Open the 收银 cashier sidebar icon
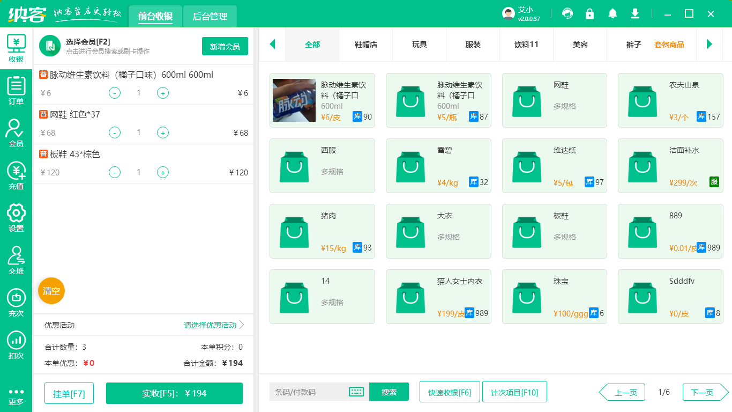This screenshot has height=412, width=732. coord(16,49)
